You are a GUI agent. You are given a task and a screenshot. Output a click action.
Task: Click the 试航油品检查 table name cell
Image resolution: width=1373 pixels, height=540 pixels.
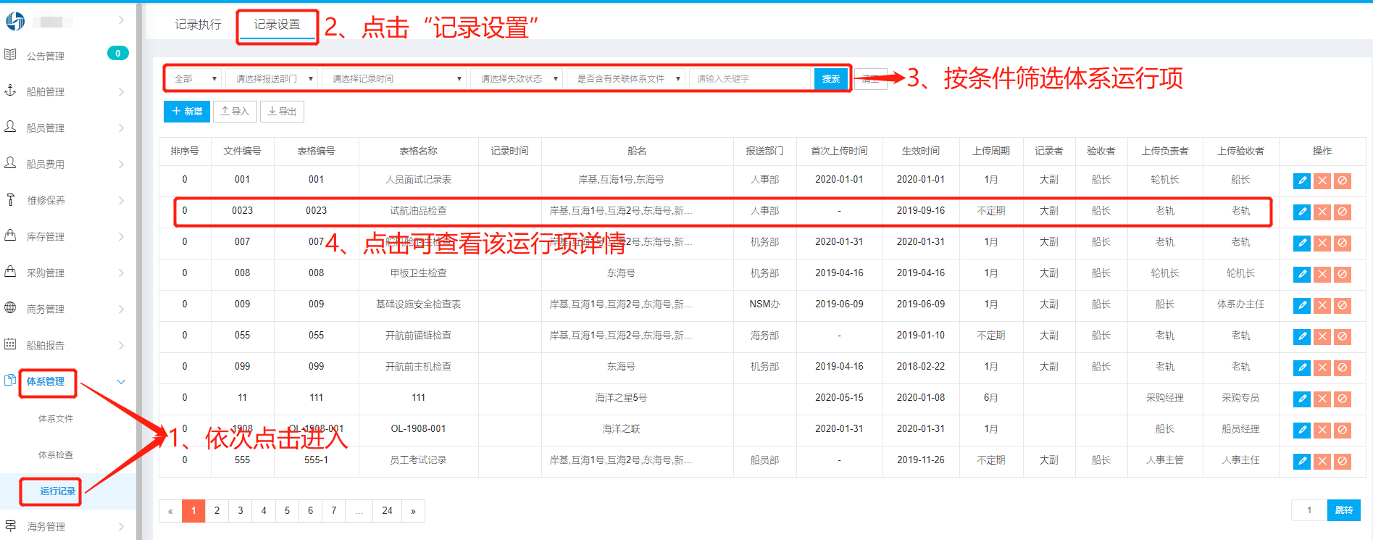coord(419,211)
